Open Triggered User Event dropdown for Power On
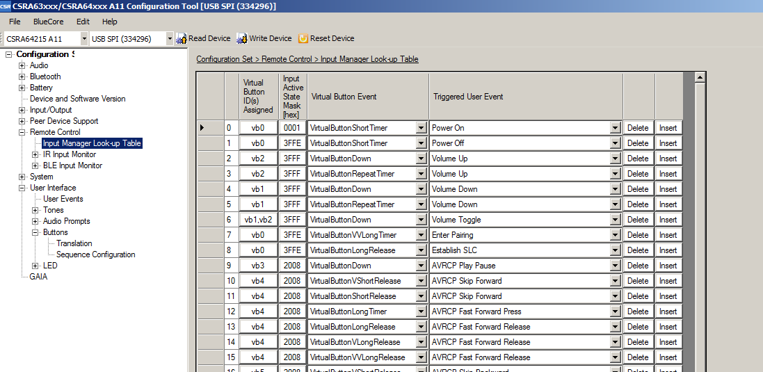Viewport: 763px width, 372px height. (x=615, y=128)
